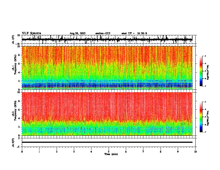Click the time axis tick label "6"

pos(126,152)
